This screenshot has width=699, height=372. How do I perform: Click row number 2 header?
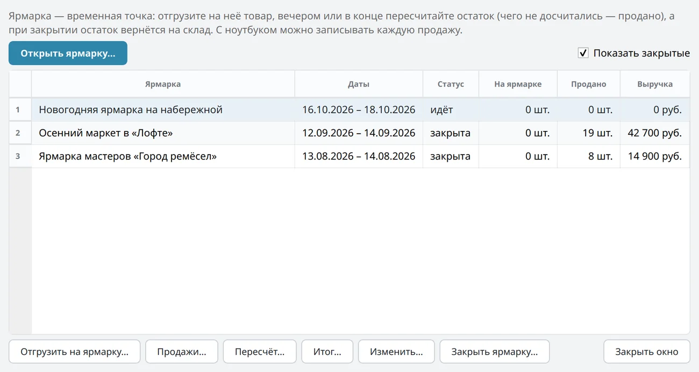[x=20, y=133]
